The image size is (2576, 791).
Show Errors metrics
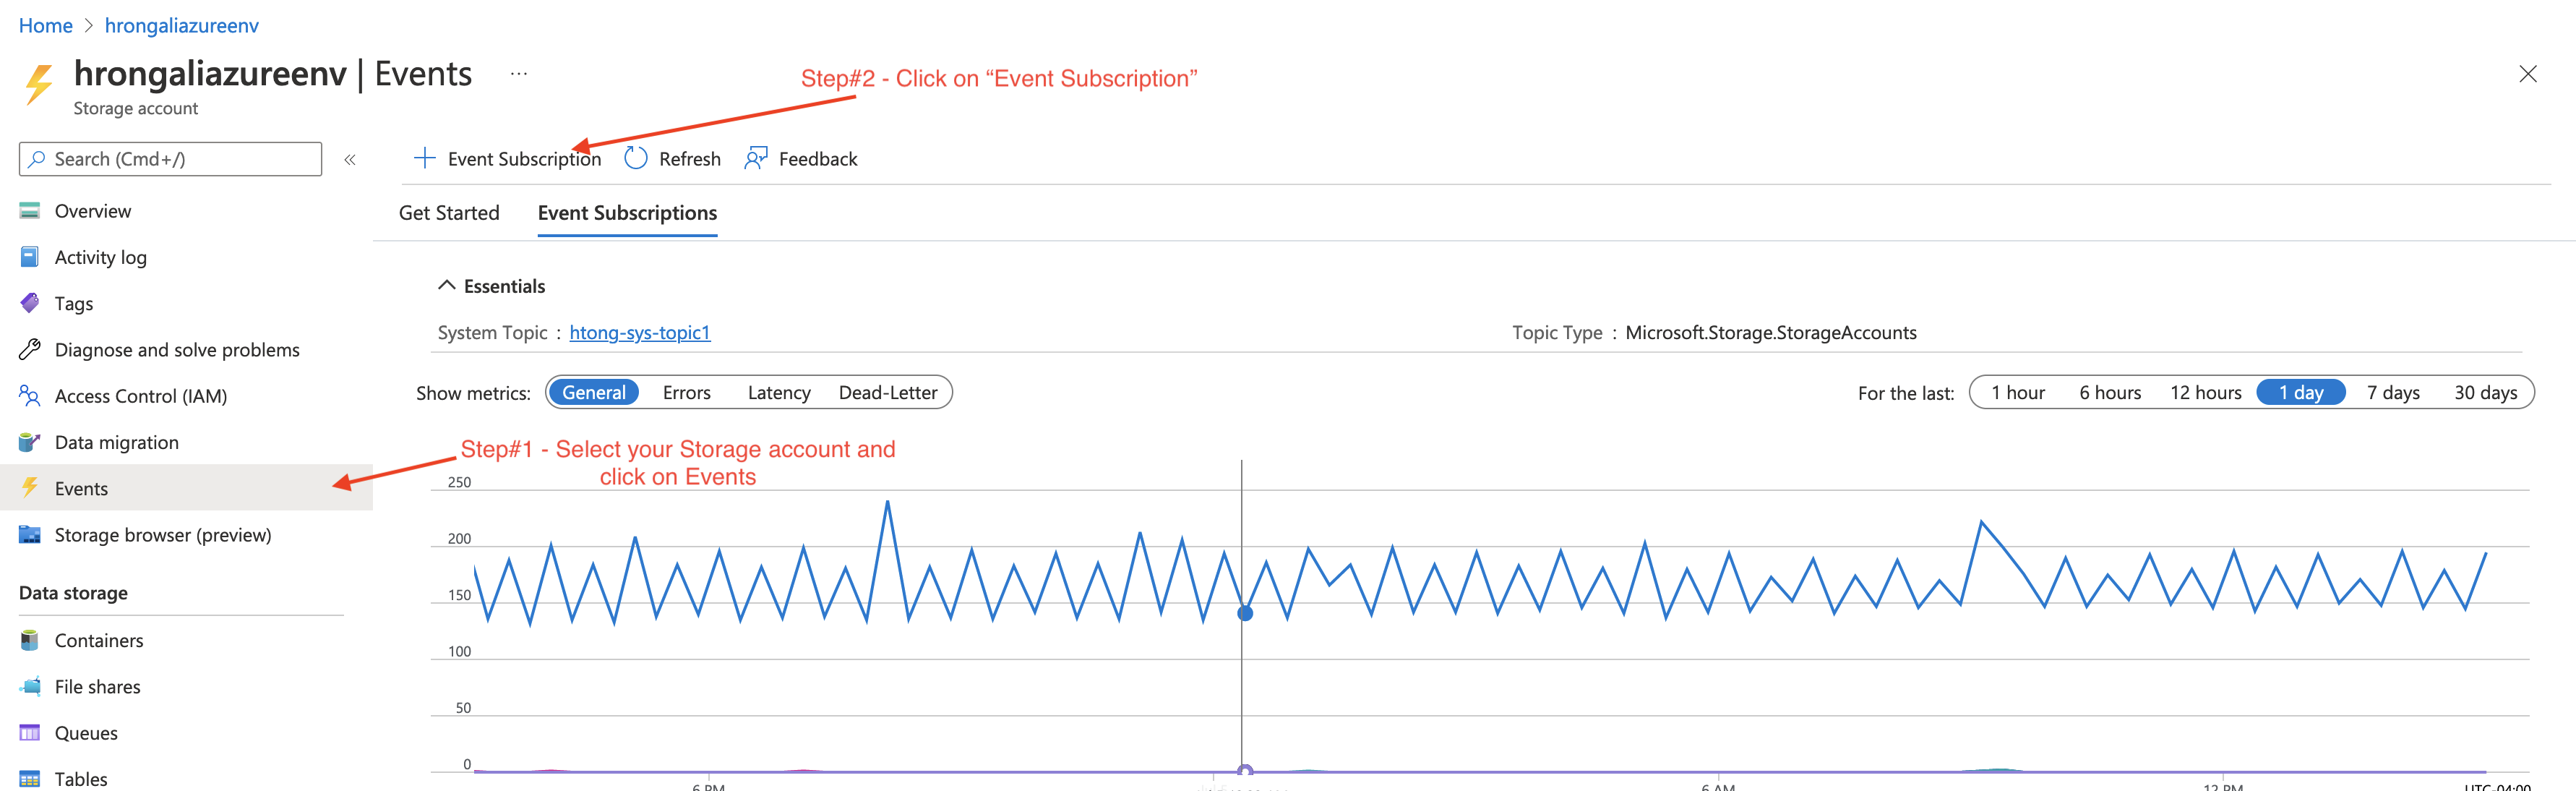click(x=686, y=392)
